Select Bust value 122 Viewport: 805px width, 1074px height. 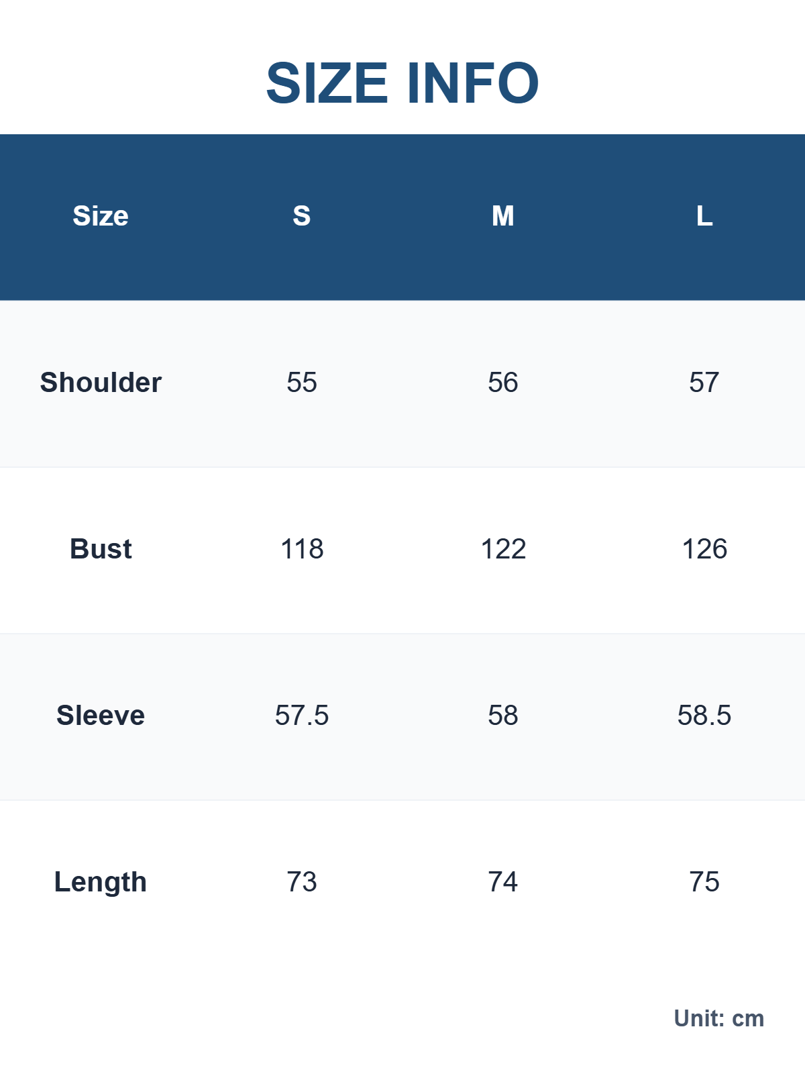(503, 549)
